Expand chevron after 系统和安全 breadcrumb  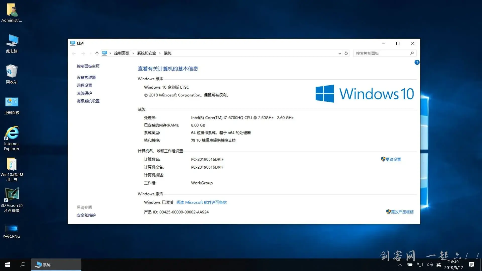click(160, 53)
